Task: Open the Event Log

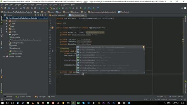Action: tap(162, 97)
